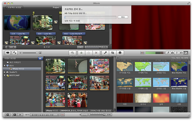Close the maps and backgrounds browser panel
This screenshot has height=121, width=193.
[x=118, y=58]
